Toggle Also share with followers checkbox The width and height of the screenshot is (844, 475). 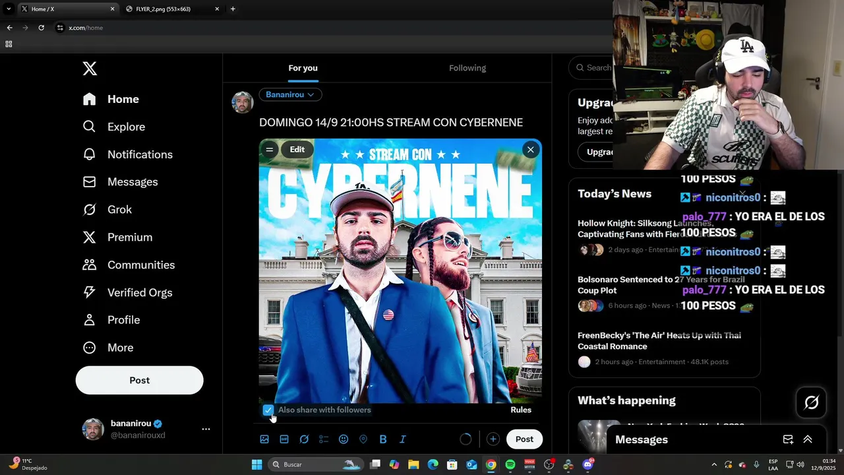pos(268,410)
